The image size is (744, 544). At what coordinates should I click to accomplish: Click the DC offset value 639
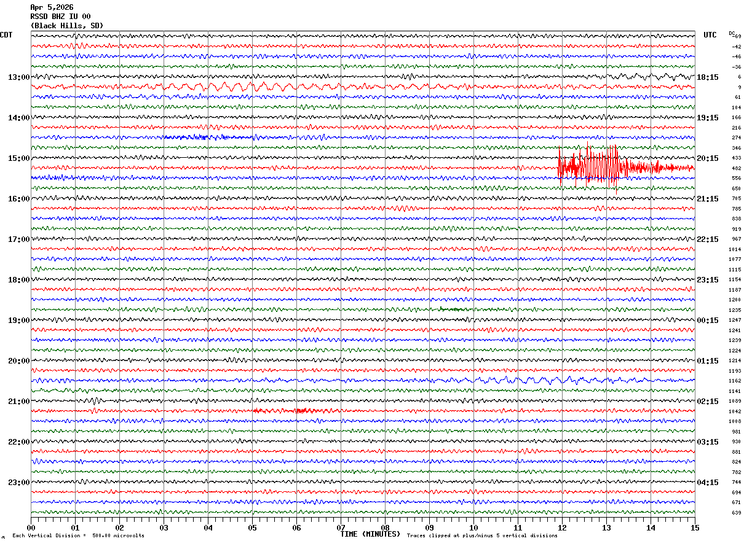tap(737, 513)
